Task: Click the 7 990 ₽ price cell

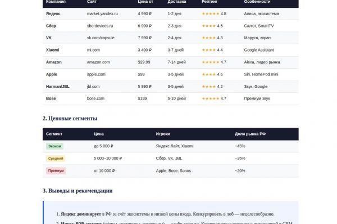Action: tap(145, 38)
